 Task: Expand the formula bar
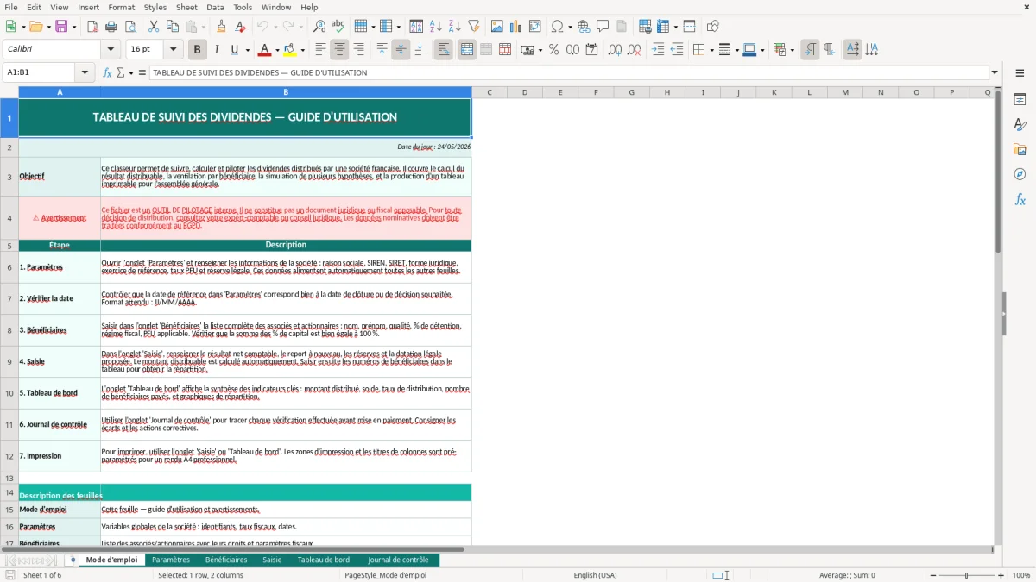pyautogui.click(x=995, y=72)
